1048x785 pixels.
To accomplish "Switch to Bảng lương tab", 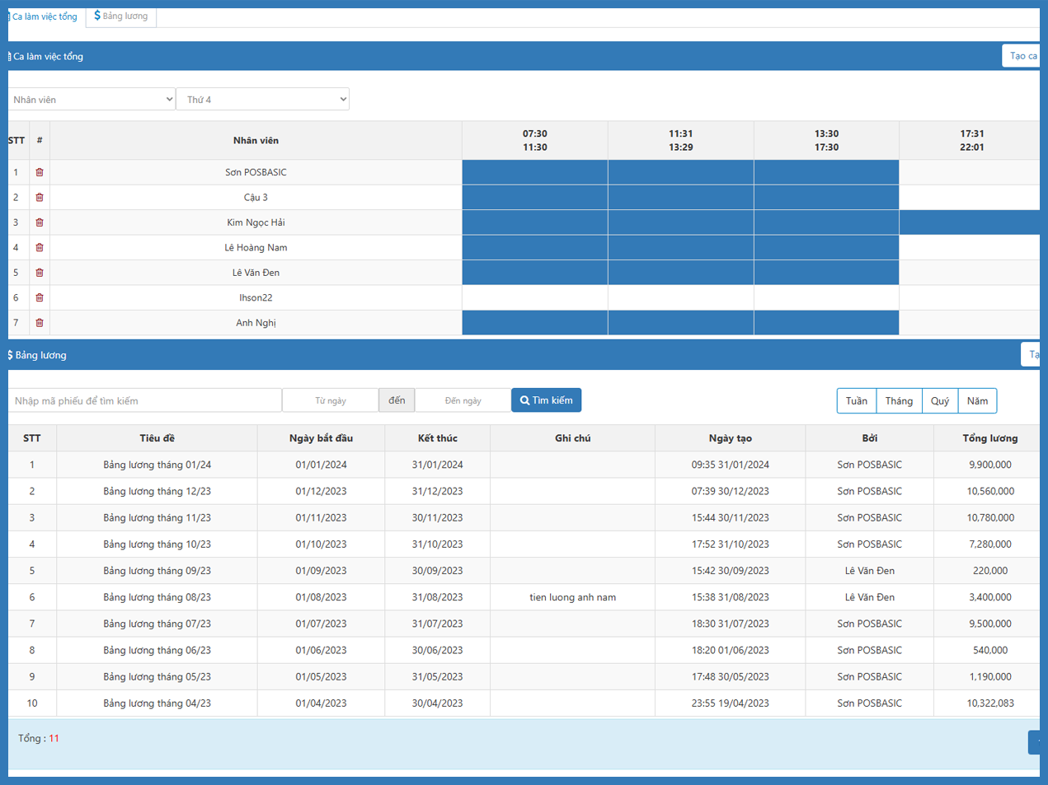I will tap(121, 16).
